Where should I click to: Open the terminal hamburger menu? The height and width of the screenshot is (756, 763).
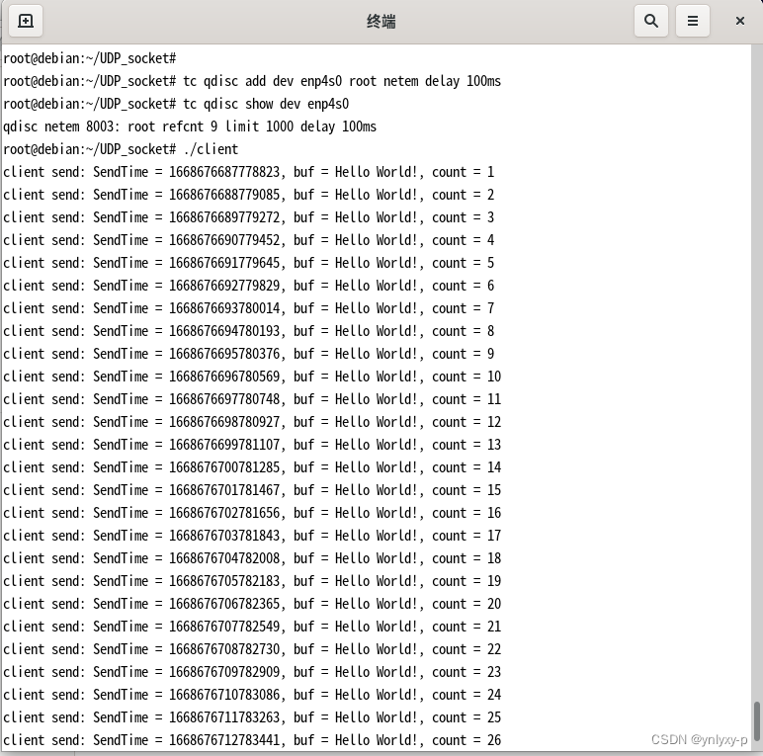point(693,21)
